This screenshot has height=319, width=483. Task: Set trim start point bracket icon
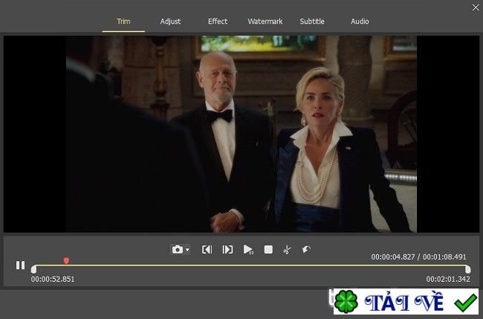point(207,249)
